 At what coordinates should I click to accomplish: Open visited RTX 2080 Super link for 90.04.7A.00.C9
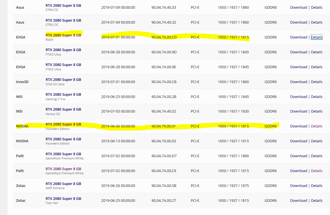63,169
